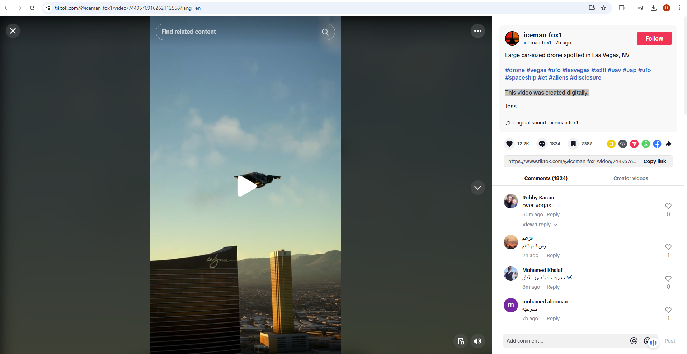Open the three-dot more options menu on video

(477, 31)
